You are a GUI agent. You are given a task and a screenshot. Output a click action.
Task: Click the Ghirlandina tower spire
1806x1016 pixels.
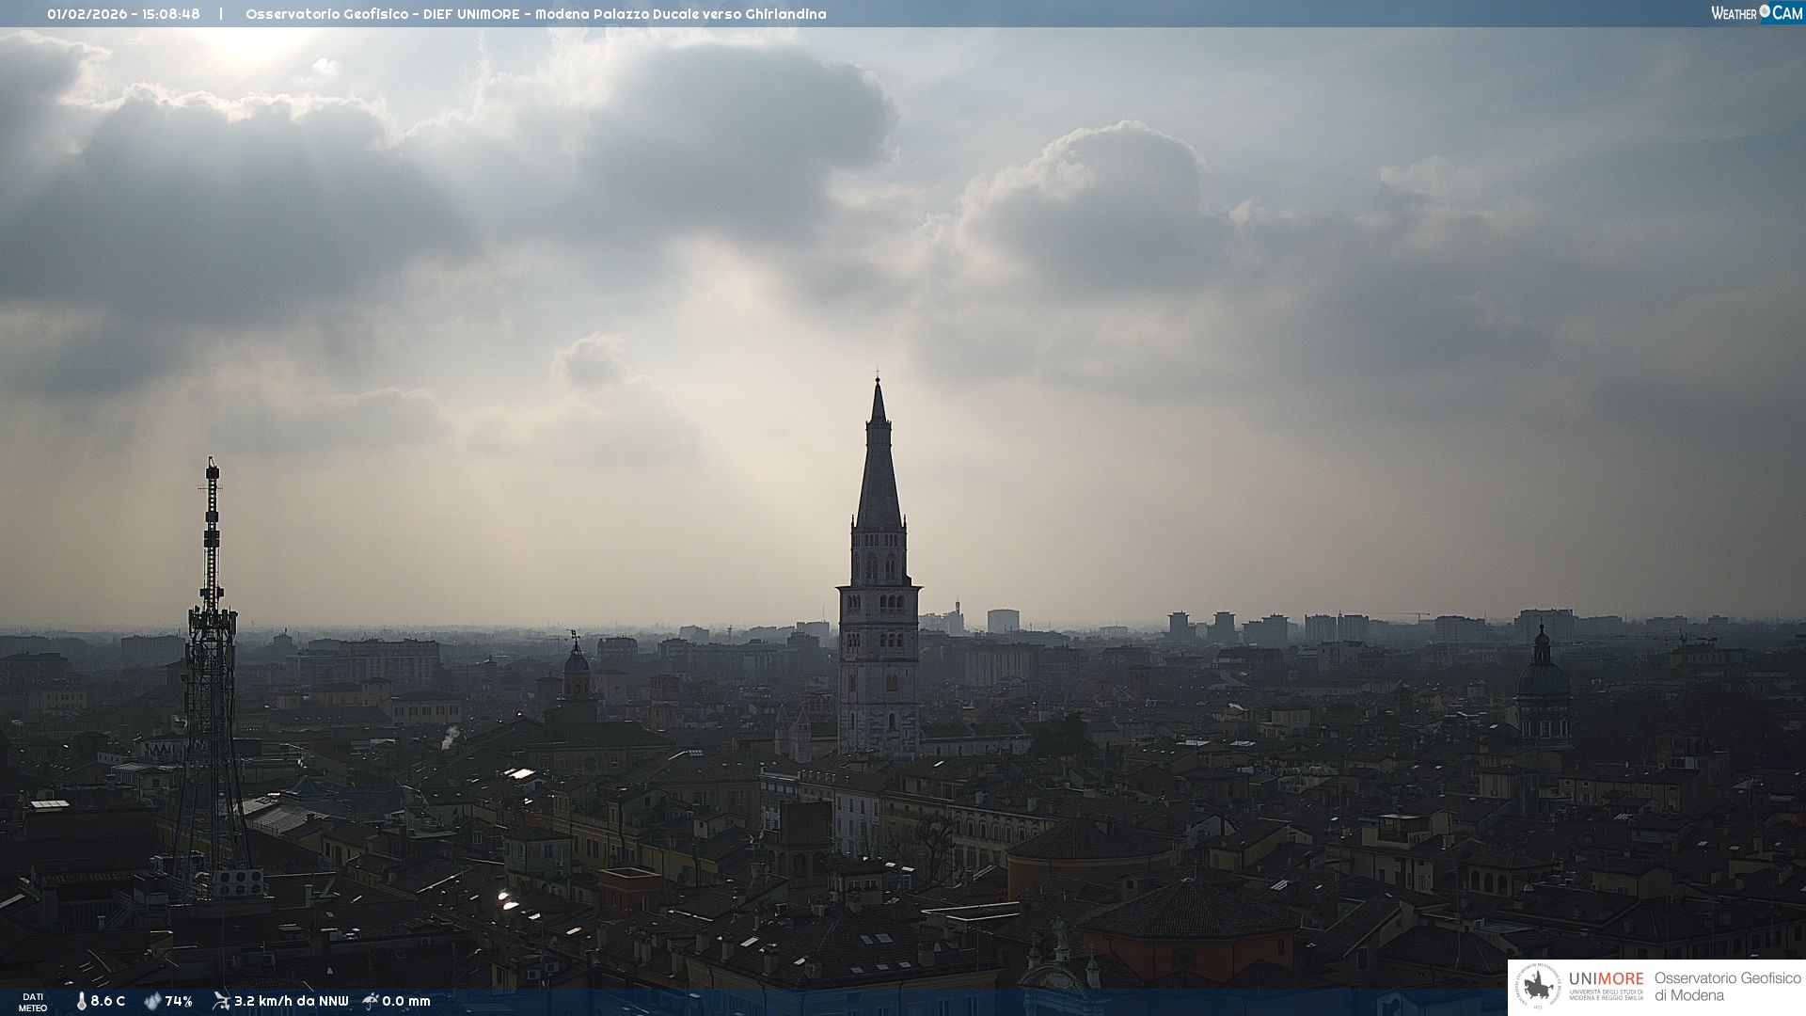(x=879, y=470)
